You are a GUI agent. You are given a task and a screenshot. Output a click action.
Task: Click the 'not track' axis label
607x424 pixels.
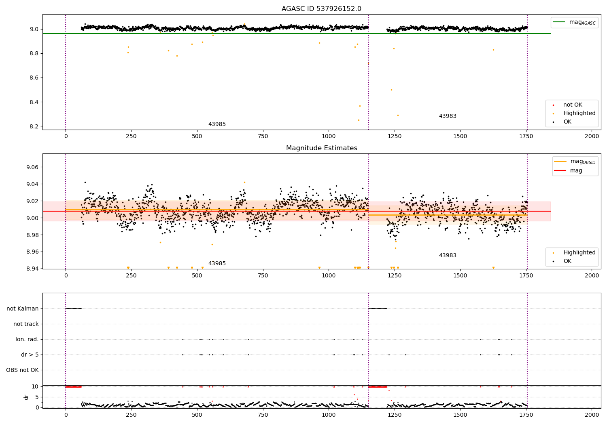pyautogui.click(x=26, y=324)
